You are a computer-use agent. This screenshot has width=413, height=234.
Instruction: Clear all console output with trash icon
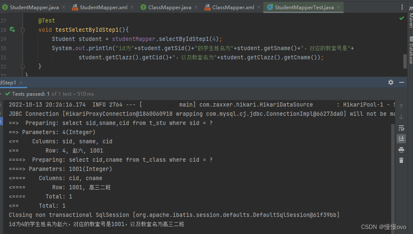[x=401, y=160]
